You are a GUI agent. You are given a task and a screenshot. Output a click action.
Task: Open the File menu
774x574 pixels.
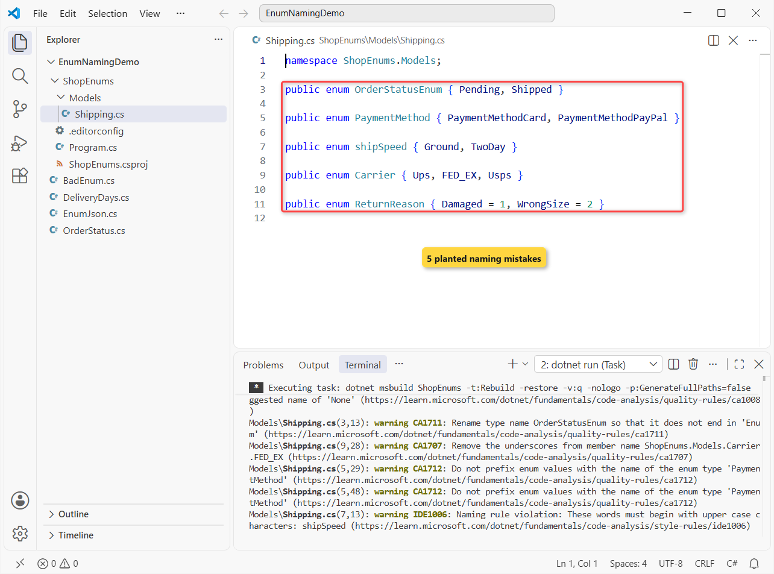point(40,13)
